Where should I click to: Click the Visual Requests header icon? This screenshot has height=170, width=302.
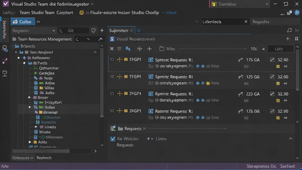click(112, 39)
